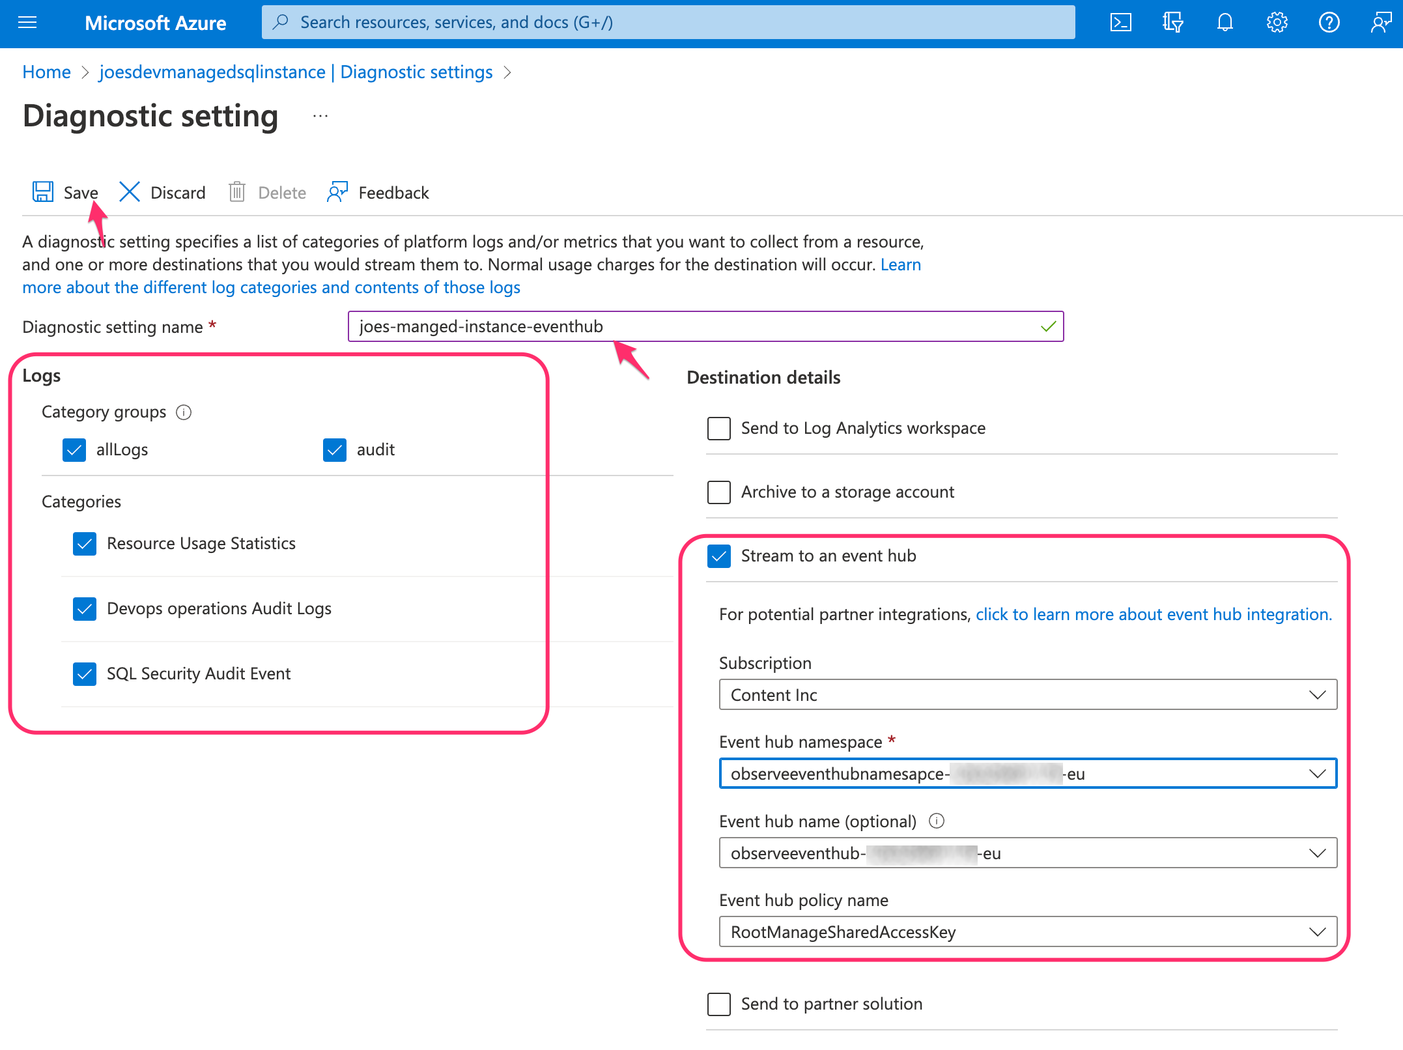Open the hamburger portal menu
The height and width of the screenshot is (1050, 1403).
pyautogui.click(x=27, y=23)
